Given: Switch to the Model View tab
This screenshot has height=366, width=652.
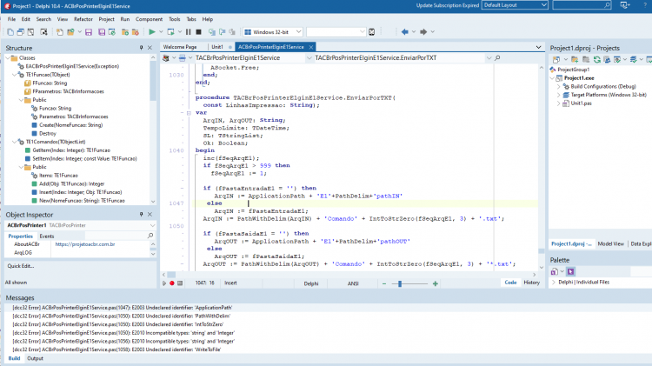Looking at the screenshot, I should [x=610, y=243].
